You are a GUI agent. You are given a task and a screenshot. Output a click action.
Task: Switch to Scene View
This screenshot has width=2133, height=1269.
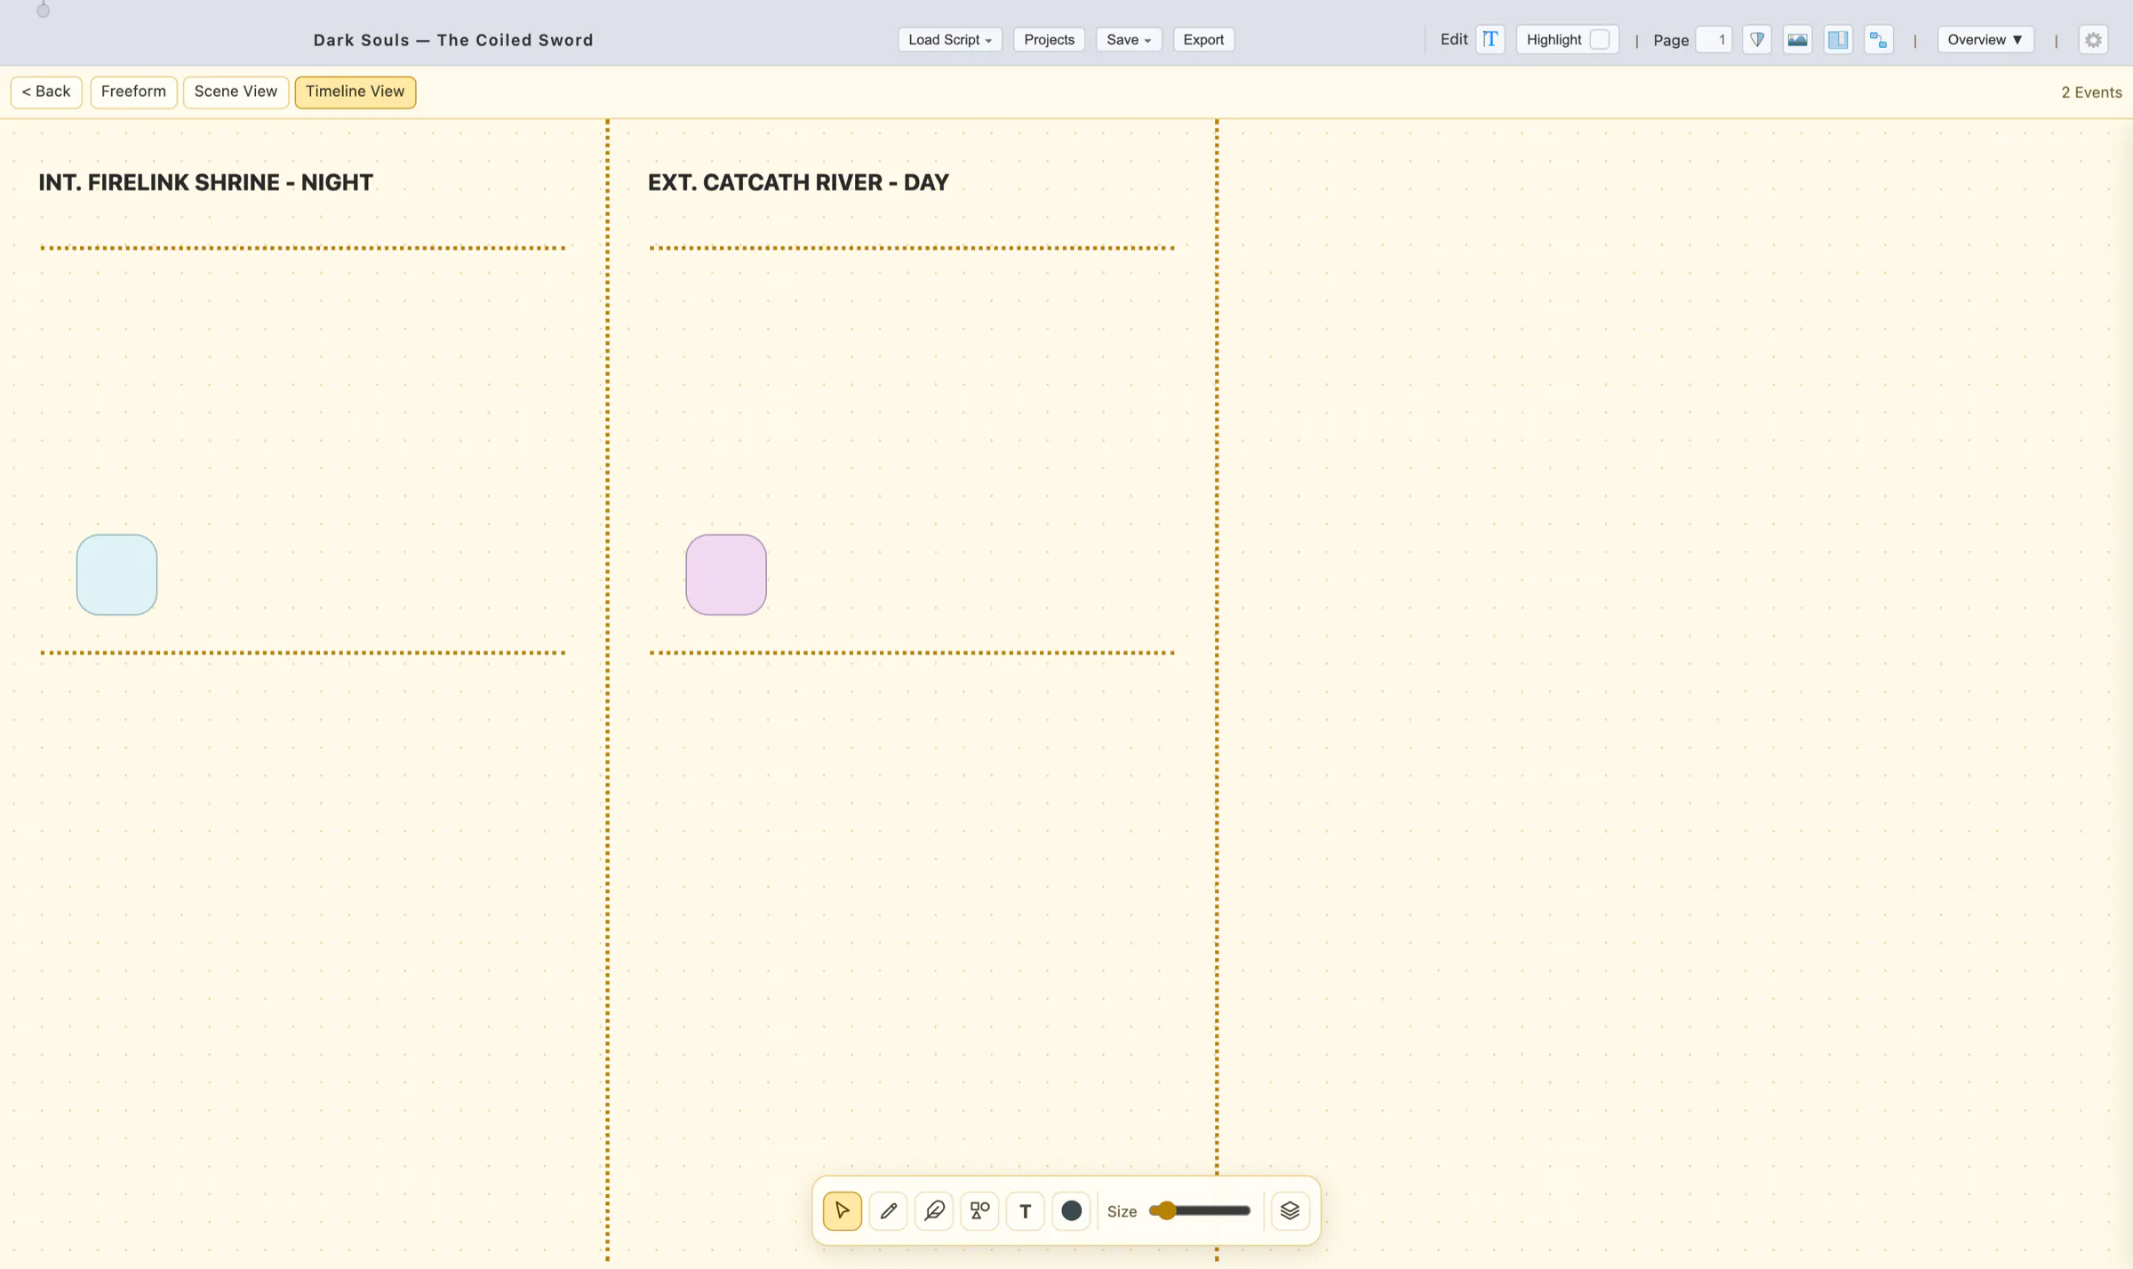236,92
